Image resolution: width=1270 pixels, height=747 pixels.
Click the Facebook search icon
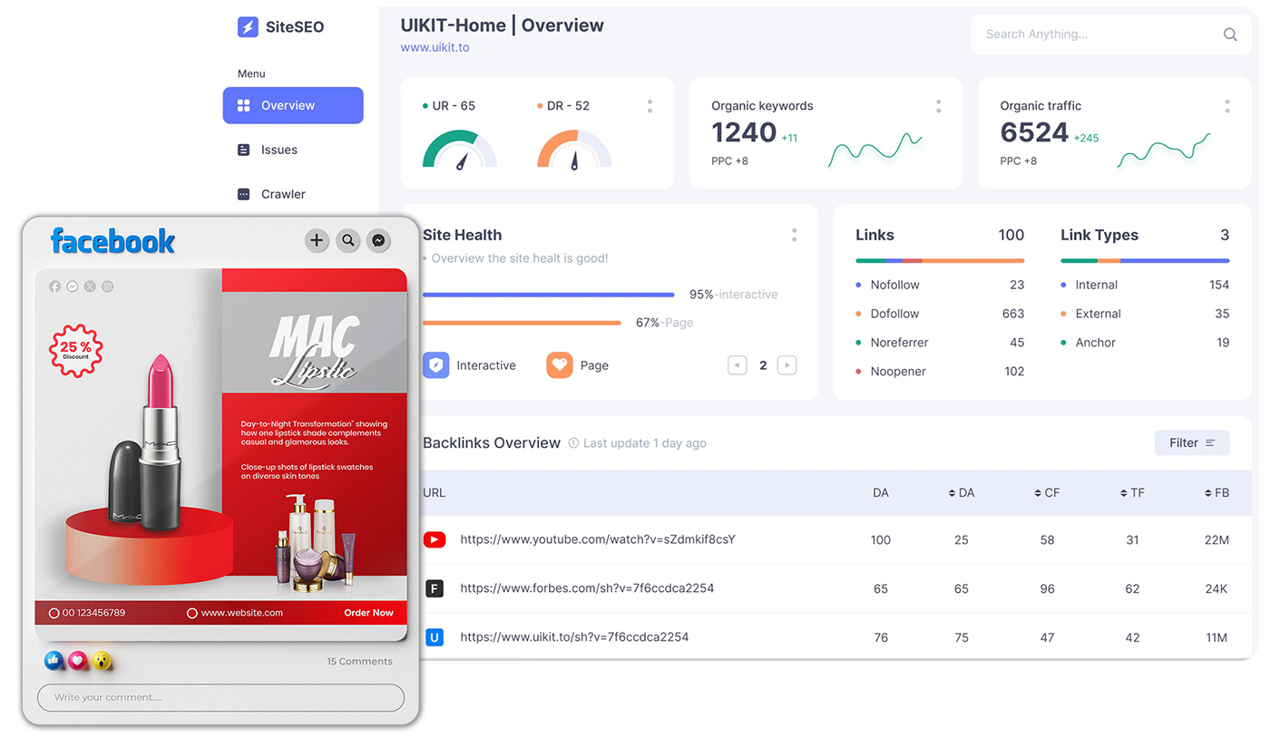coord(348,240)
